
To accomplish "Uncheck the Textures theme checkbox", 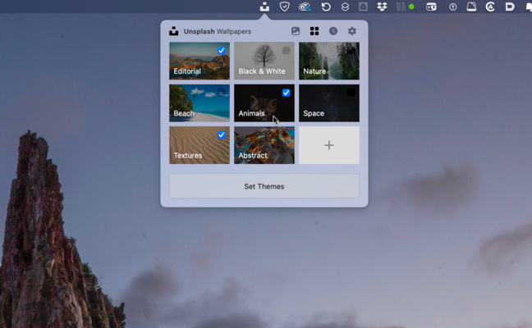I will (221, 134).
